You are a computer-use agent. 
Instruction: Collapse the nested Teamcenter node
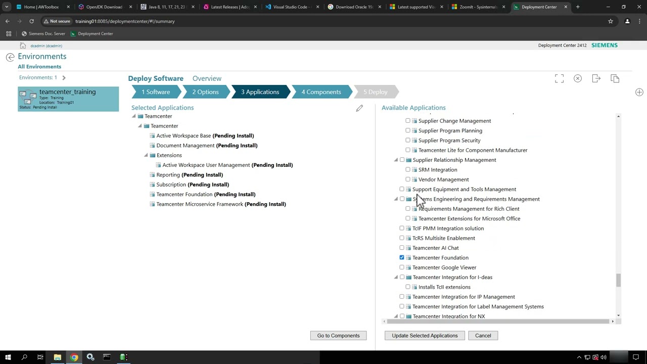[x=140, y=126]
